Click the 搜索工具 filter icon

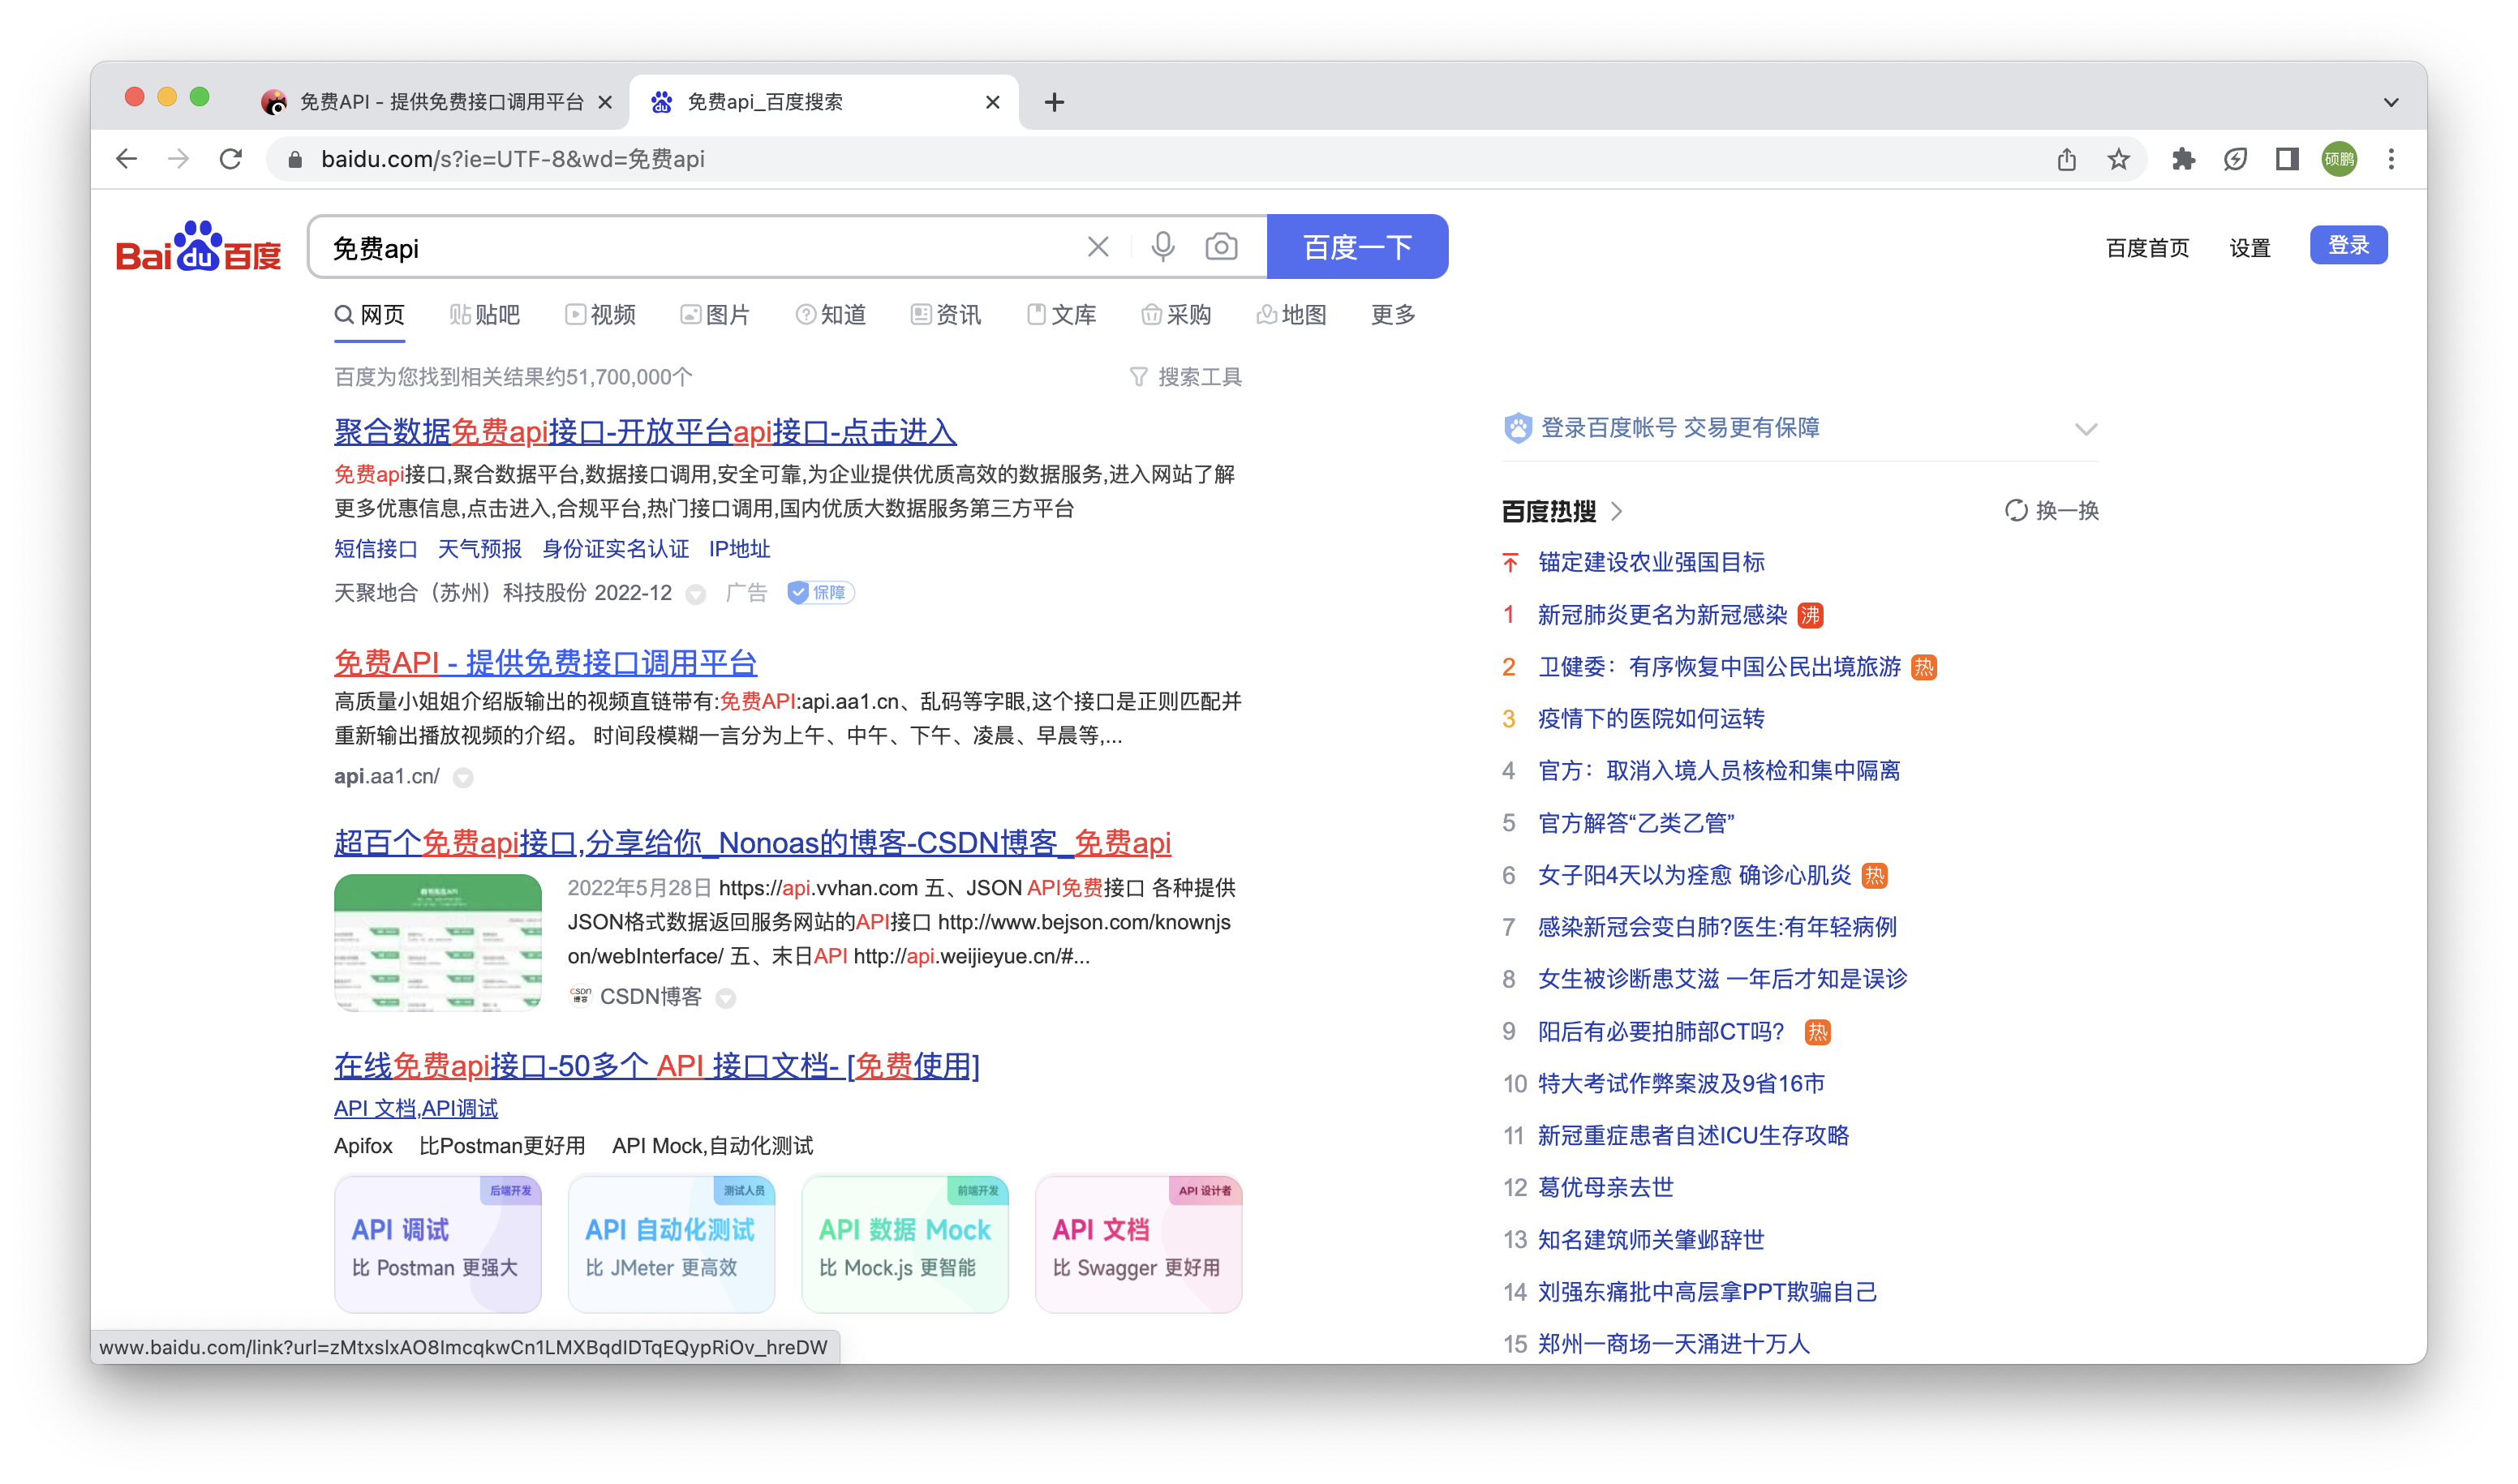[1138, 377]
